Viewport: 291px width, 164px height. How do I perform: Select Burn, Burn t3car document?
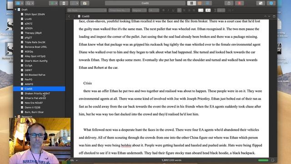coord(34,112)
